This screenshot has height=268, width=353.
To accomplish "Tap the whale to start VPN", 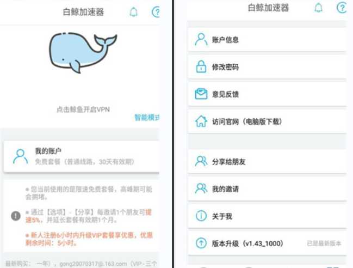I will [83, 53].
